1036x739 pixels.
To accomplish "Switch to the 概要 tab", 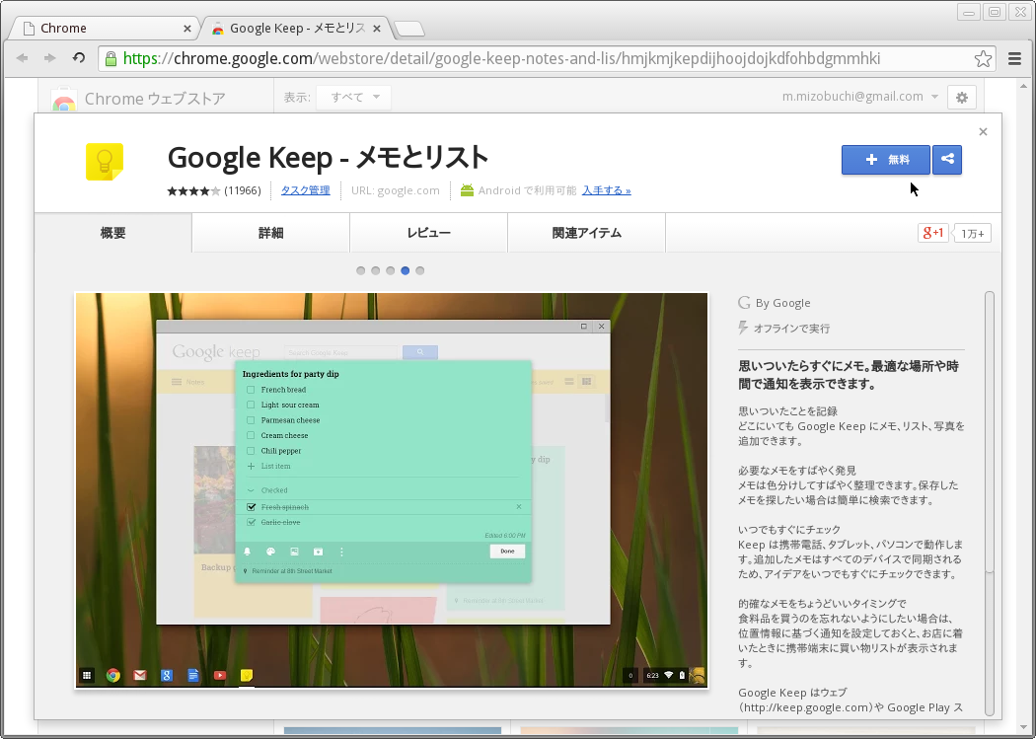I will coord(113,233).
